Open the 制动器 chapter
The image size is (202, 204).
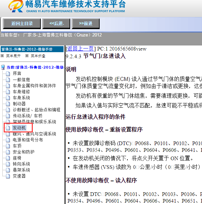(19, 104)
